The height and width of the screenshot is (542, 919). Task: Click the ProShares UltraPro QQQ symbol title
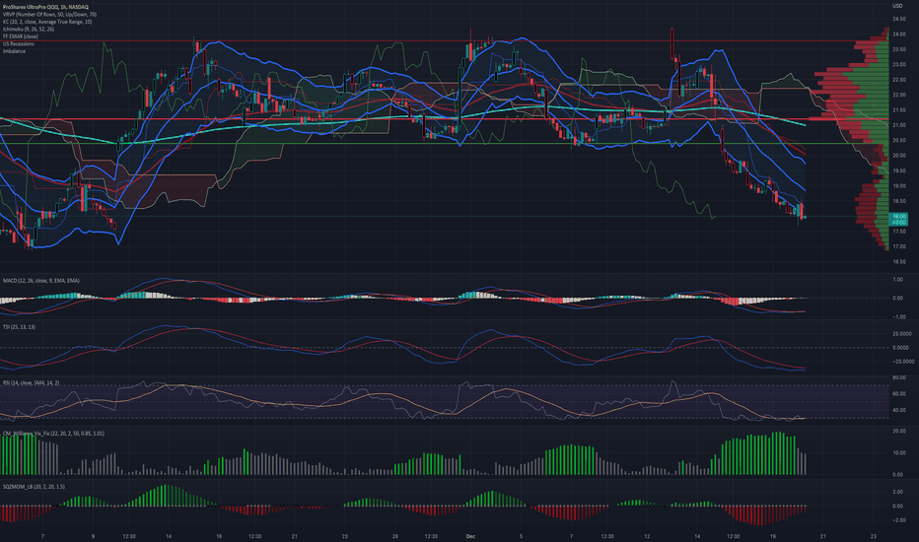[x=45, y=7]
